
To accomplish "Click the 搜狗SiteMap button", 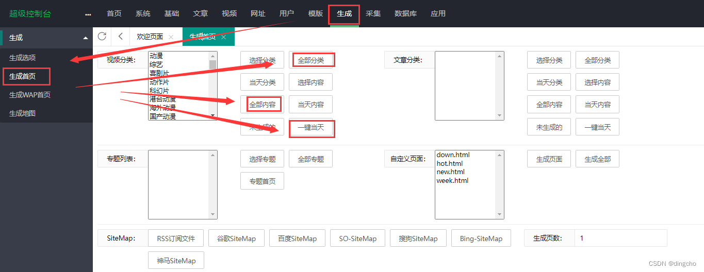I will (418, 238).
